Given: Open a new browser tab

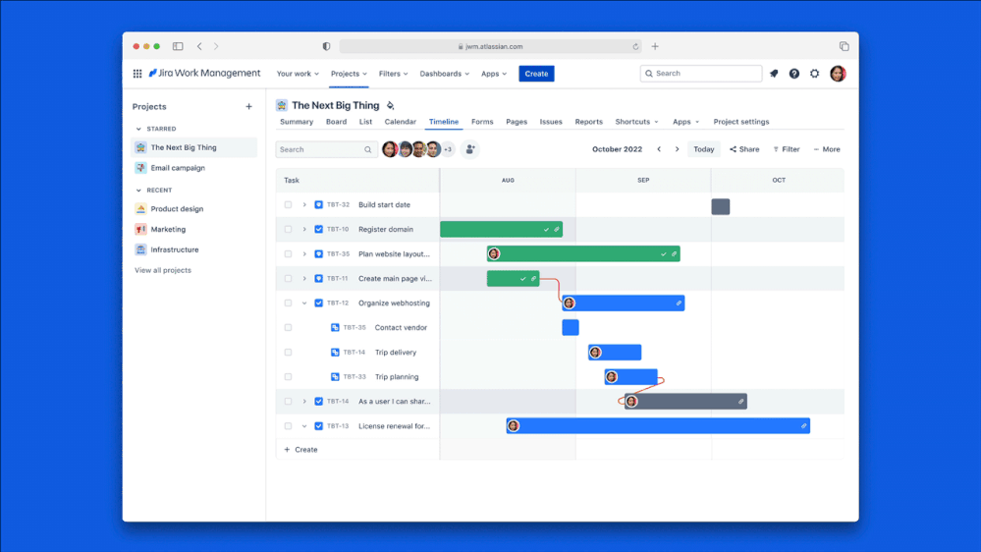Looking at the screenshot, I should (x=655, y=46).
